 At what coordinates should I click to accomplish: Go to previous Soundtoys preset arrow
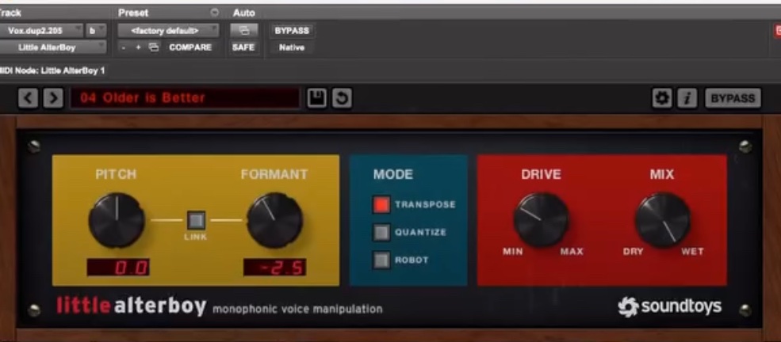pos(29,98)
